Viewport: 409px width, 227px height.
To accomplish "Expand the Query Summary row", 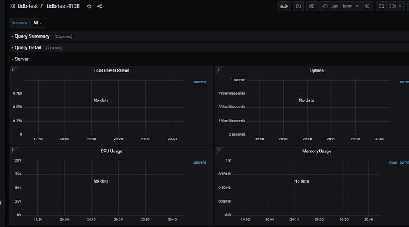I will 32,36.
